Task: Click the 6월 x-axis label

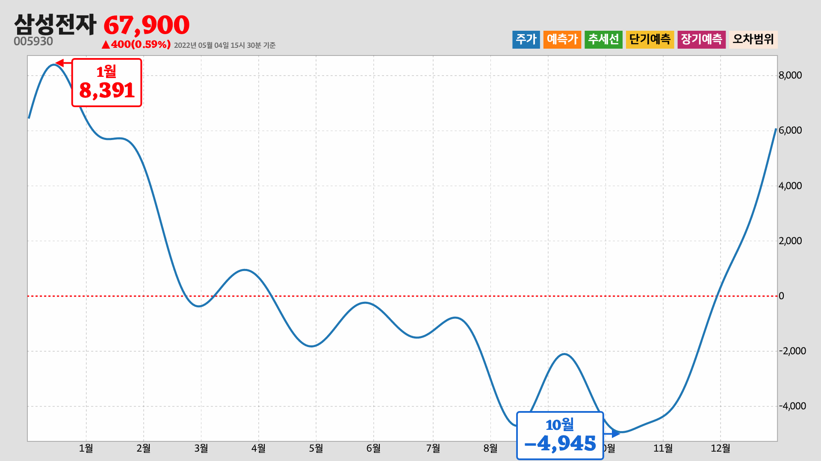Action: tap(373, 448)
